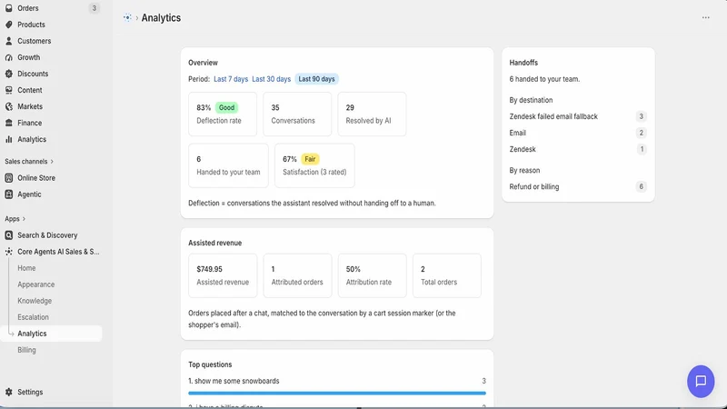This screenshot has height=409, width=727.
Task: Click the Agentic channel icon
Action: pos(9,195)
